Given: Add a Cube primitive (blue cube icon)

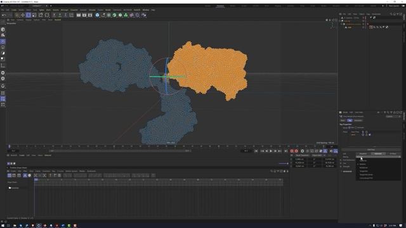Looking at the screenshot, I should pyautogui.click(x=97, y=15).
